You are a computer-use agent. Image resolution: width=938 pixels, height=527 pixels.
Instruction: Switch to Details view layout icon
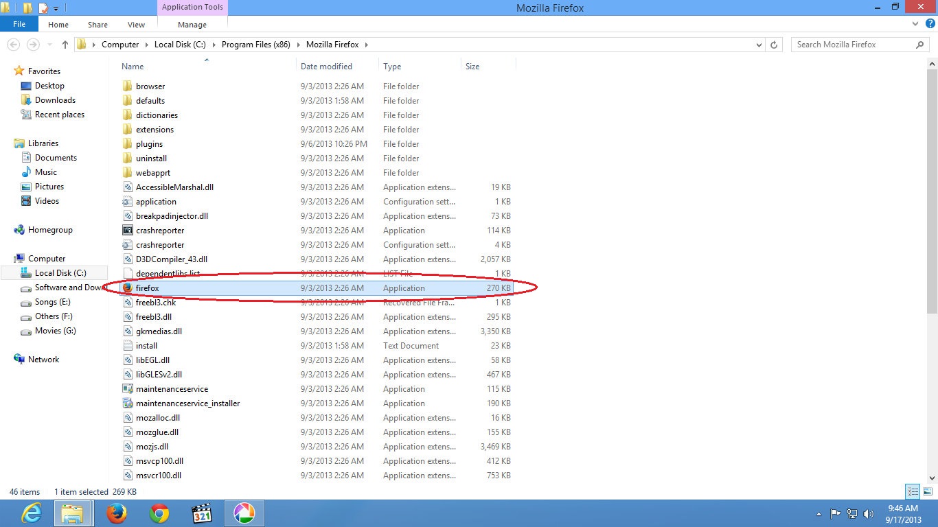pos(913,491)
